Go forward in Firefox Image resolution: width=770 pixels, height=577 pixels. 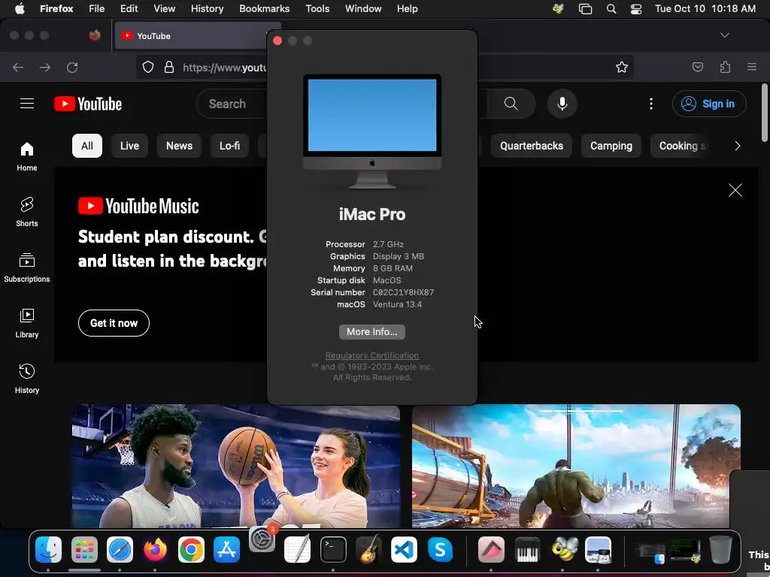click(x=45, y=67)
